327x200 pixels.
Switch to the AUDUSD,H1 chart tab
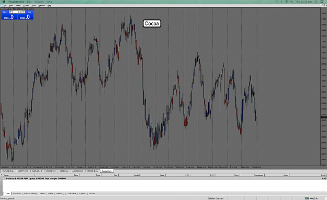click(x=37, y=171)
